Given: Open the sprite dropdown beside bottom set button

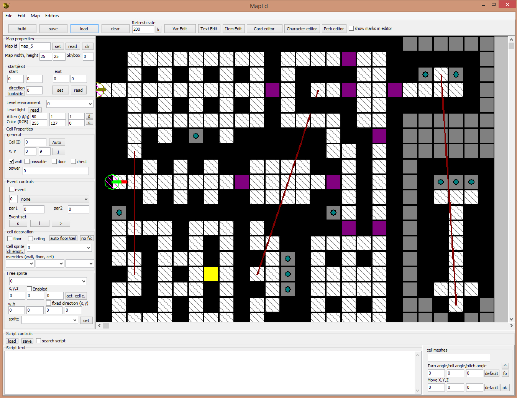Looking at the screenshot, I should pyautogui.click(x=50, y=320).
